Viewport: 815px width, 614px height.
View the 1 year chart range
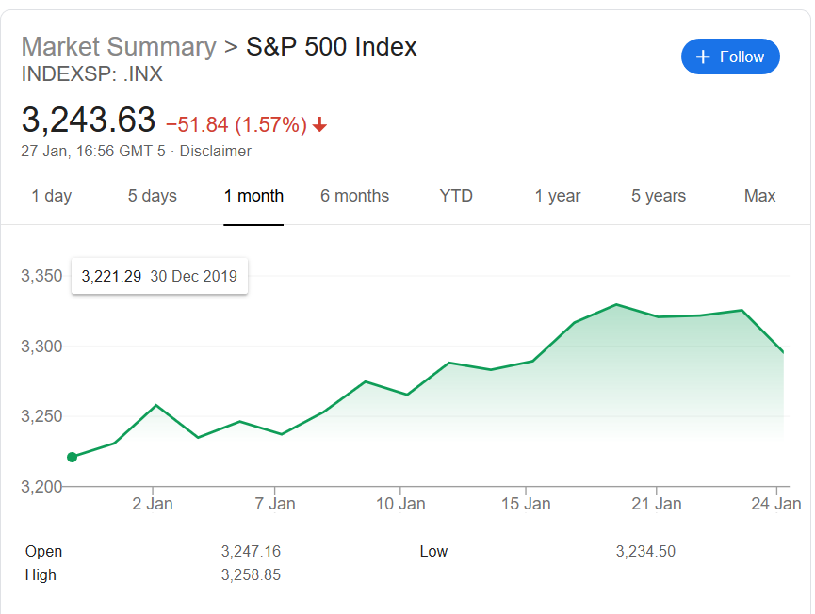point(557,196)
